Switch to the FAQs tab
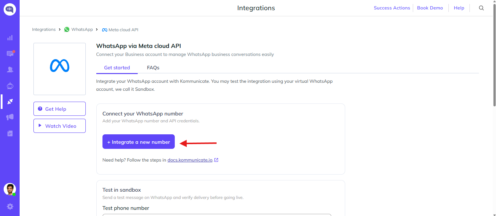Screen dimensions: 496x216 [153, 68]
